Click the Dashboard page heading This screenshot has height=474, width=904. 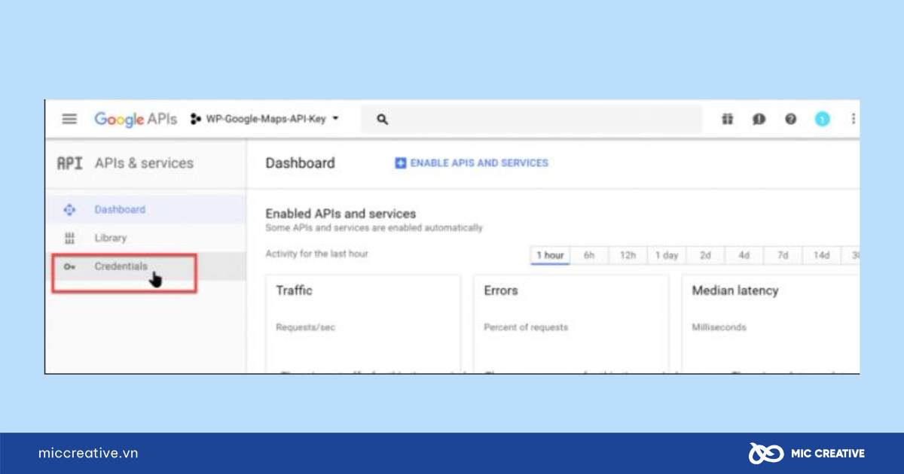tap(301, 163)
